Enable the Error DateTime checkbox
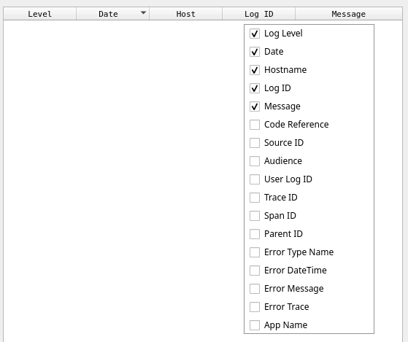408x342 pixels. tap(255, 271)
